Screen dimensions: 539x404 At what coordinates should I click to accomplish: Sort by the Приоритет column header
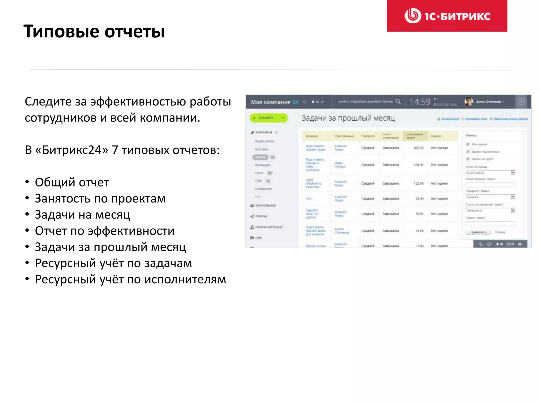click(368, 136)
